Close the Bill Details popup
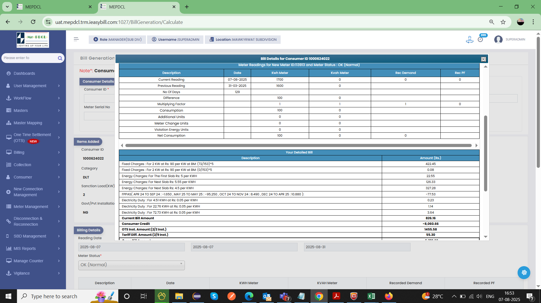 coord(484,59)
